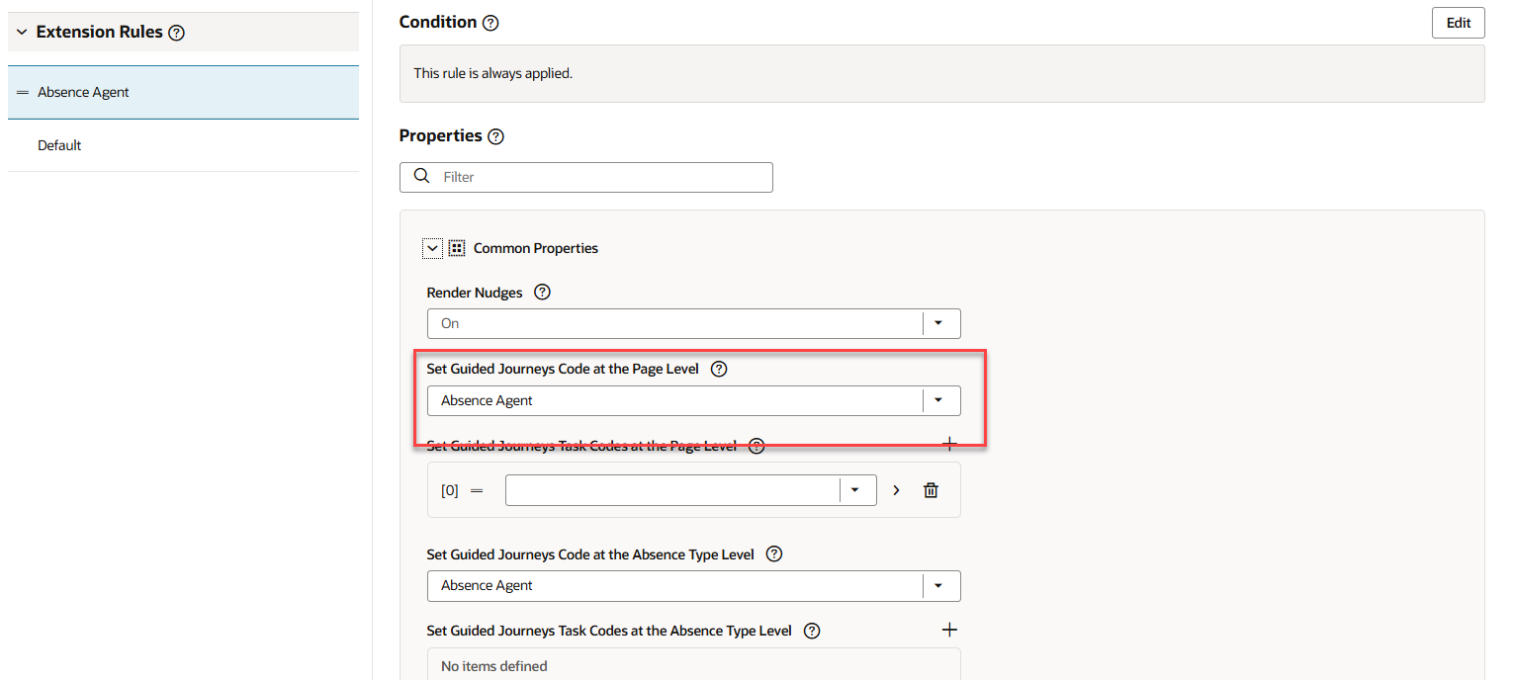
Task: Open help icon next to Properties heading
Action: coord(496,136)
